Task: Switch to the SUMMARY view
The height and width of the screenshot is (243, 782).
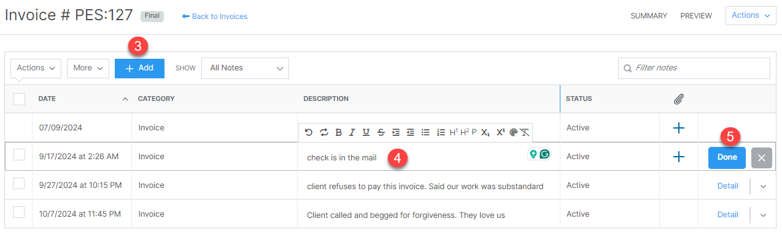Action: (x=649, y=16)
